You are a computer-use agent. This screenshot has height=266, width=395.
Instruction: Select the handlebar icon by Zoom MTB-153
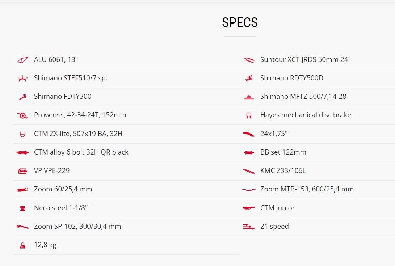pyautogui.click(x=249, y=189)
